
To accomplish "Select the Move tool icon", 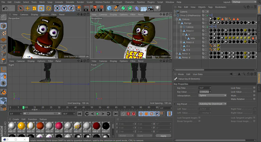I will pos(27,8).
